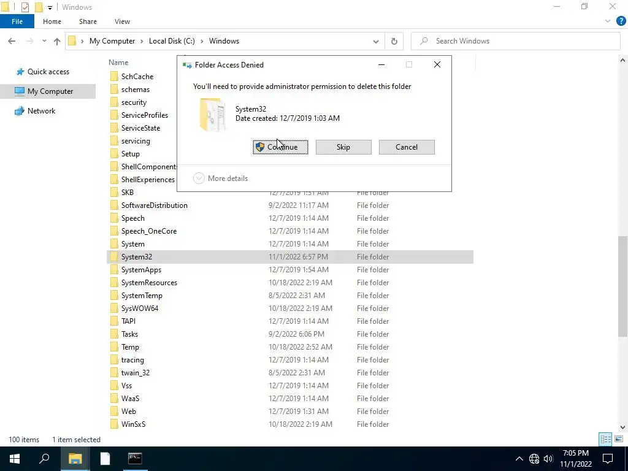Switch to Details view layout icon
Screen dimensions: 628x471
(605, 439)
